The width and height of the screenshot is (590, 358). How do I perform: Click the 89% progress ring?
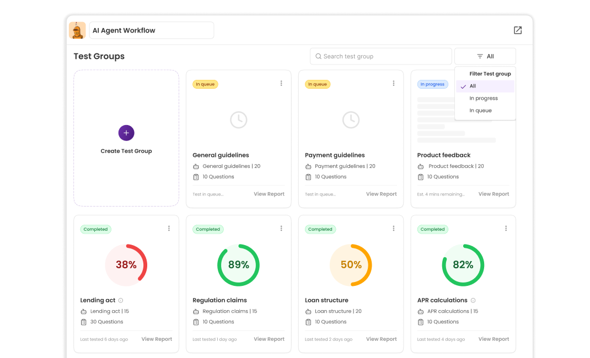239,265
